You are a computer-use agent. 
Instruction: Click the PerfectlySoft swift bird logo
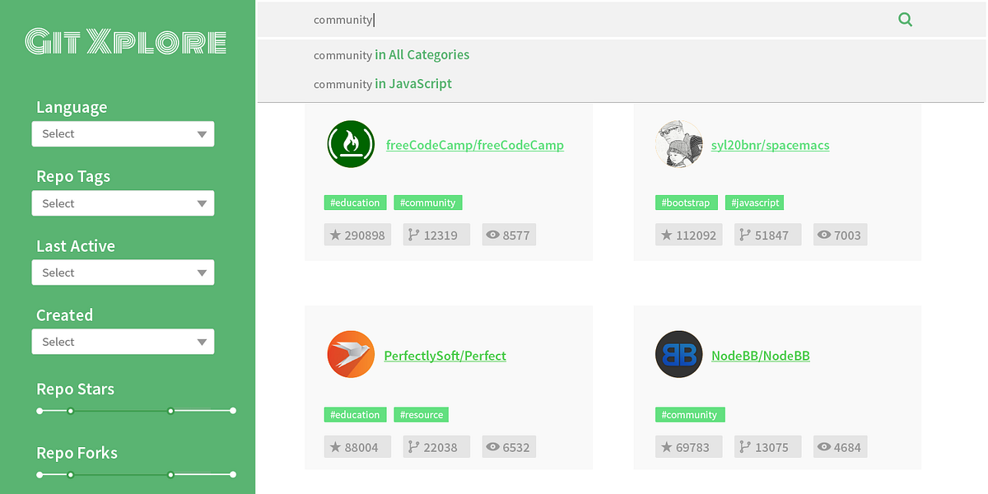click(x=351, y=354)
